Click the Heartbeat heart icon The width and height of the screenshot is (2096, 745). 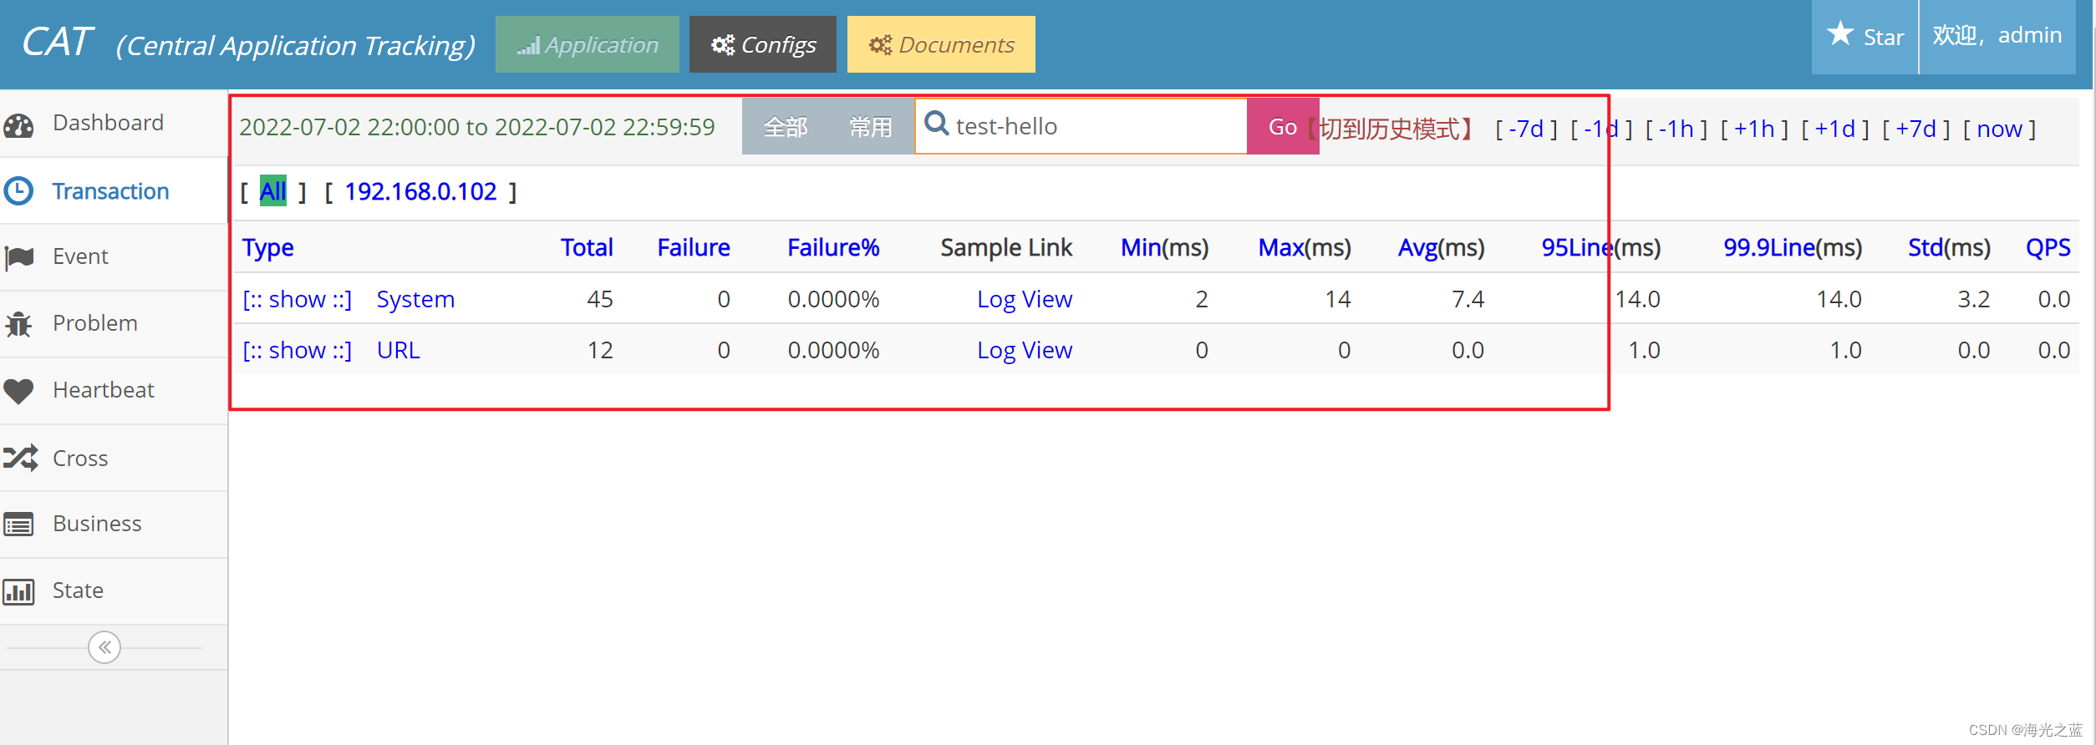pos(18,390)
